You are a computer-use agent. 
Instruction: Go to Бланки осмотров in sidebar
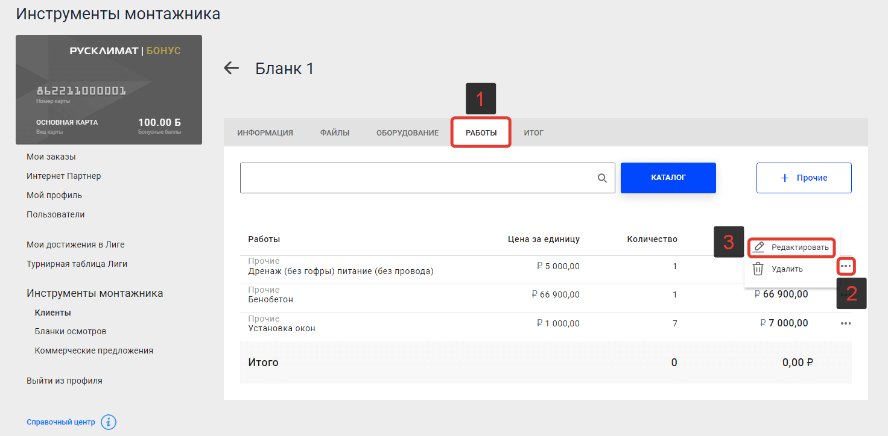pyautogui.click(x=71, y=331)
